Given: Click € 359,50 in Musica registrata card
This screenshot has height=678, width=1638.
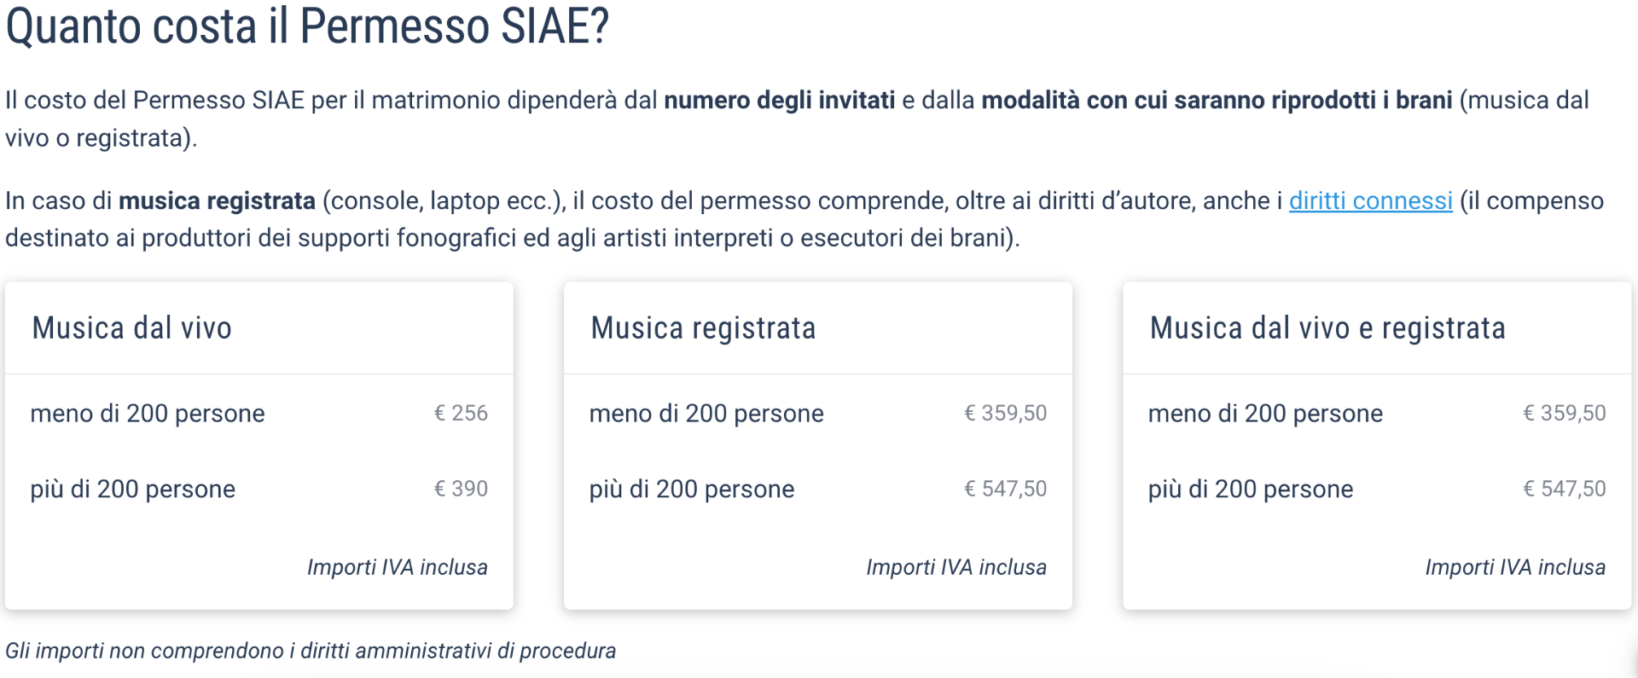Looking at the screenshot, I should pos(1005,413).
